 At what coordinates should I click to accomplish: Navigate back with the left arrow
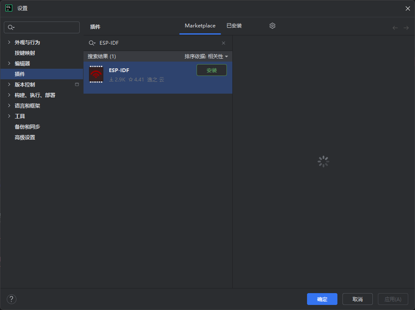pyautogui.click(x=395, y=28)
